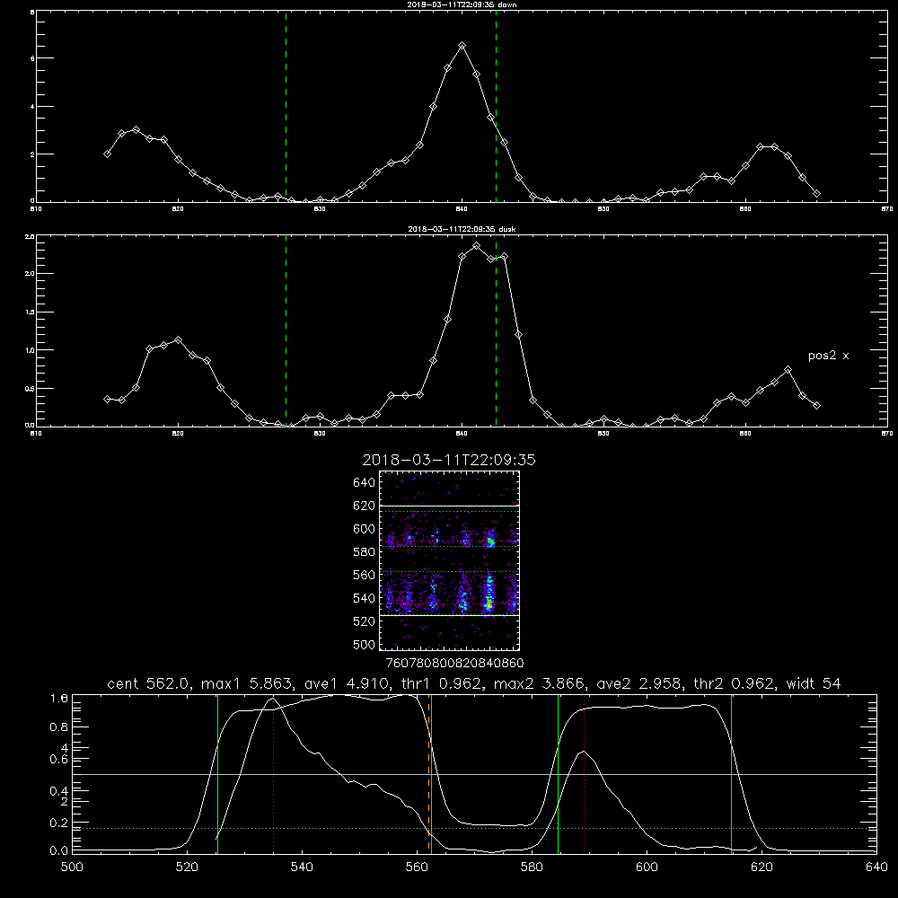Click the spectral image title '2018-03-11T22:09:35'
This screenshot has height=898, width=898.
(x=448, y=460)
